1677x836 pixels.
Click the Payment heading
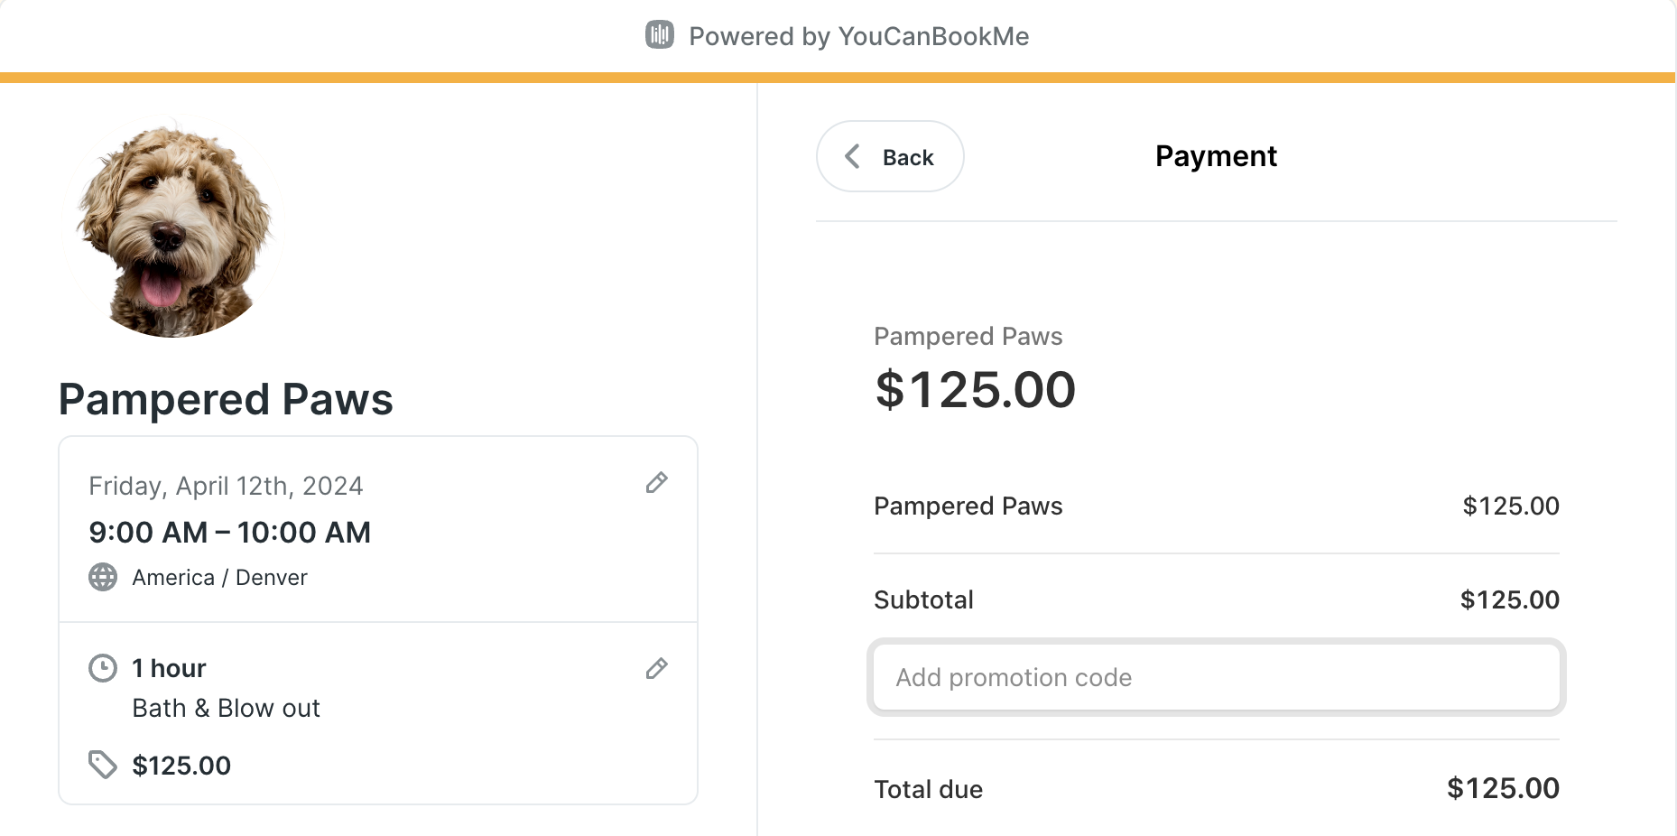pos(1216,156)
